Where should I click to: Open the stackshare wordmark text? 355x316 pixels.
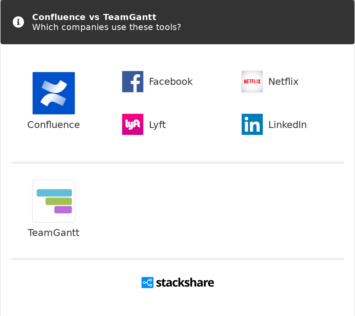tap(185, 283)
